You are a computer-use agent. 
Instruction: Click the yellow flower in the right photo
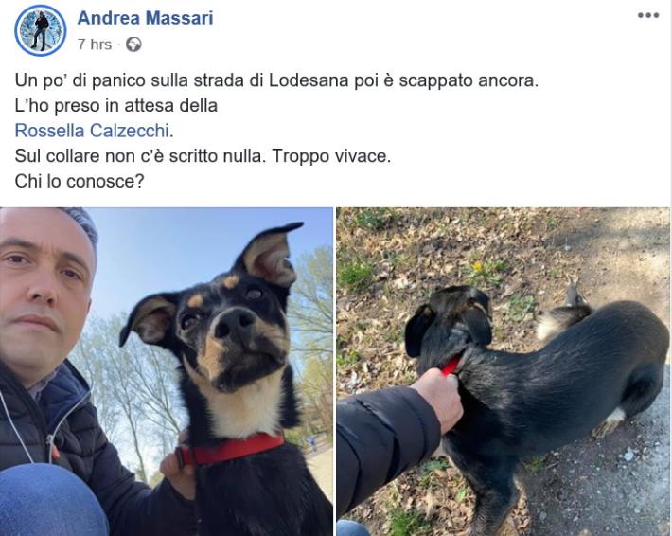478,266
